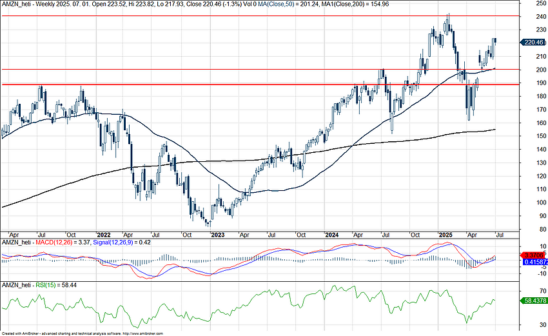Click the 2023 year marker on time axis
The image size is (548, 336).
point(218,235)
